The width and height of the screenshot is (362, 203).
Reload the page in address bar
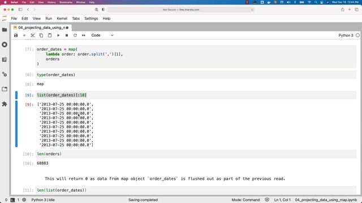pos(252,10)
